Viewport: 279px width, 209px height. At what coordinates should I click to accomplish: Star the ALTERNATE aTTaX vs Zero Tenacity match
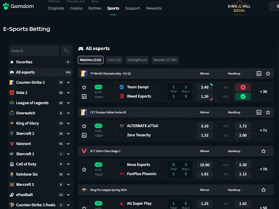(x=84, y=126)
